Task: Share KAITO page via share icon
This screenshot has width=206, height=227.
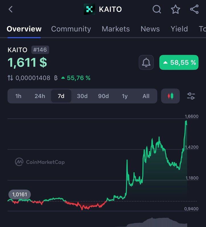Action: (194, 9)
